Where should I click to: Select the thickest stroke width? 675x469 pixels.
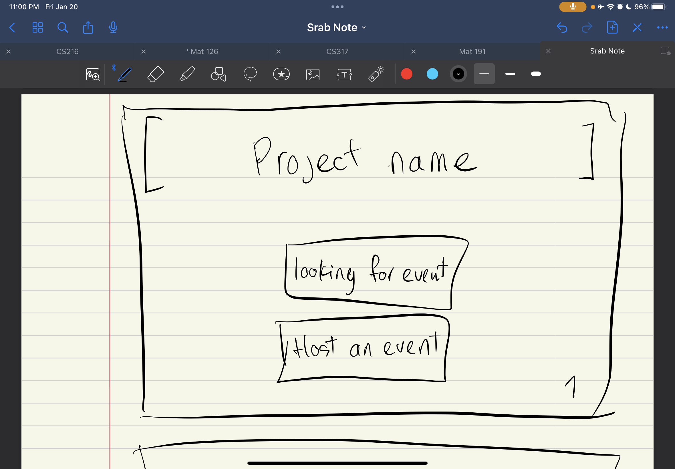click(x=536, y=74)
